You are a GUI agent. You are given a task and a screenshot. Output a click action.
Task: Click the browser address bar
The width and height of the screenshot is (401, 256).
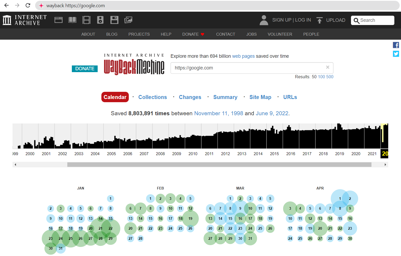coord(218,5)
